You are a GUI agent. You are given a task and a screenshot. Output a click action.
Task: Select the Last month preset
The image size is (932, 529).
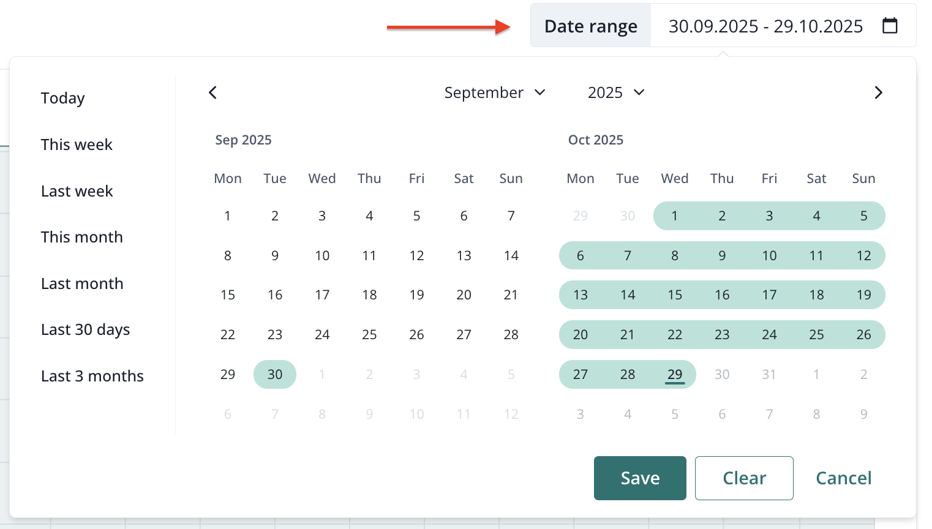82,283
